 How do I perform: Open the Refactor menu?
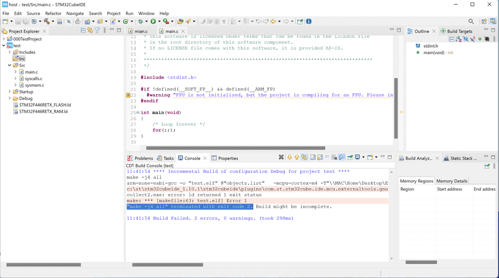pos(53,13)
